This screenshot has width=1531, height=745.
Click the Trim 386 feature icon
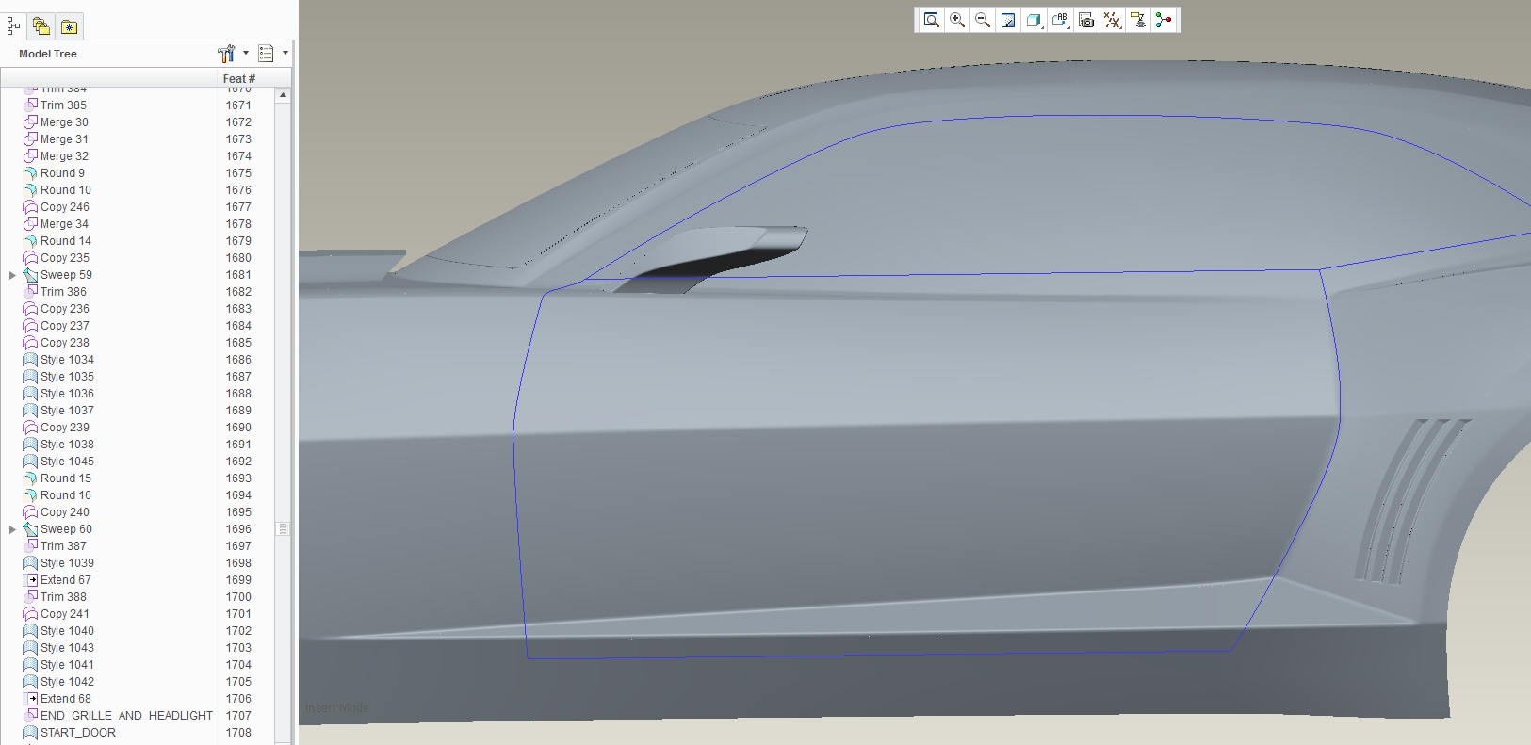pyautogui.click(x=30, y=292)
